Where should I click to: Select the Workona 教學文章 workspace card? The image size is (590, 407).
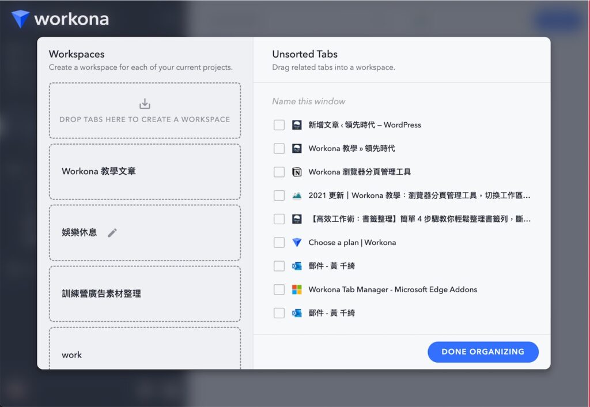[145, 172]
